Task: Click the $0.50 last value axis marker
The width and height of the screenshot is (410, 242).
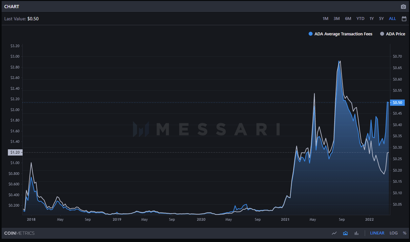Action: 398,103
